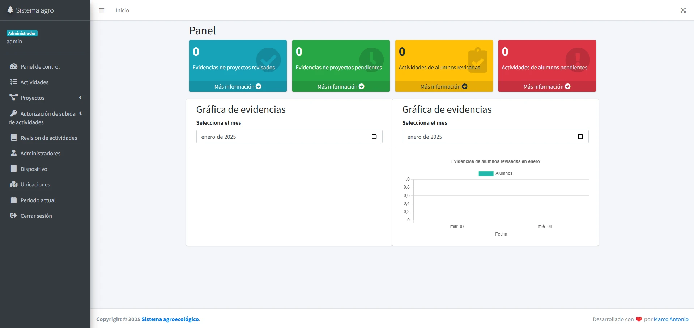This screenshot has height=328, width=694.
Task: Click left month field showing enero de 2025
Action: pos(289,137)
